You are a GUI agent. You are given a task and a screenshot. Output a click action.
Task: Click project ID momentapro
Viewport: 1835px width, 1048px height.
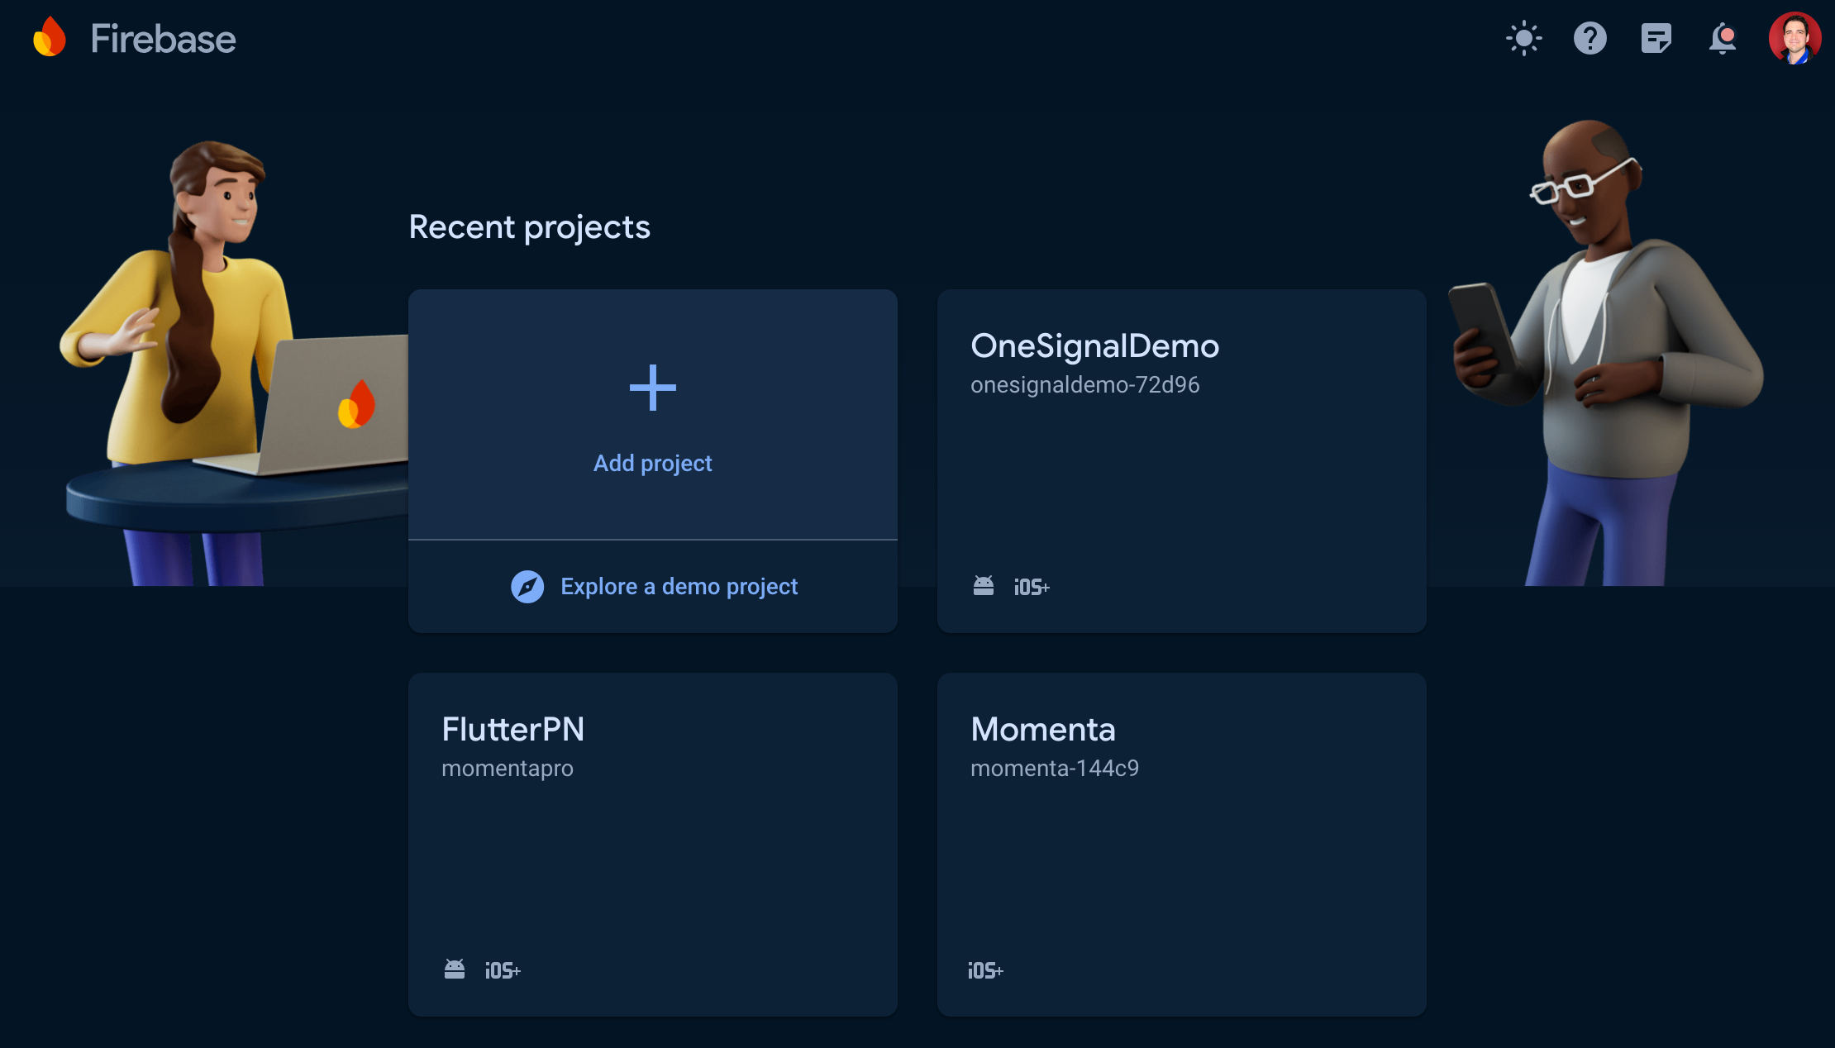click(508, 769)
